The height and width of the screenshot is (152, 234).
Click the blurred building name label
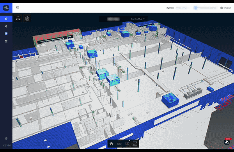point(113,19)
